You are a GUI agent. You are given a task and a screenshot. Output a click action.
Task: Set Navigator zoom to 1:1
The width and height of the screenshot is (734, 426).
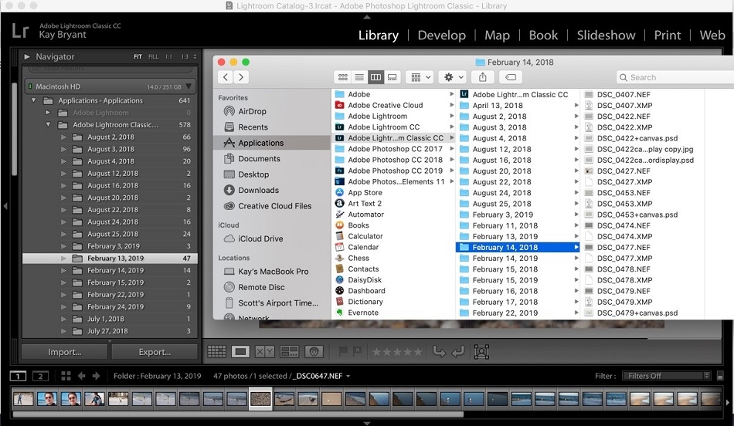[x=168, y=56]
